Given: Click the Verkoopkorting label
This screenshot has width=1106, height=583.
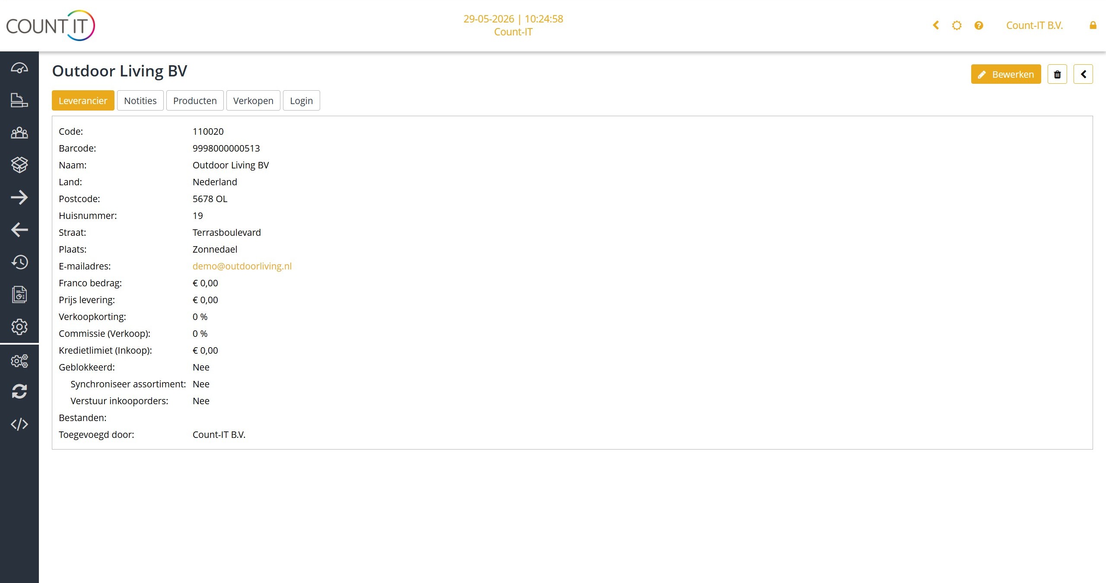Looking at the screenshot, I should (92, 317).
